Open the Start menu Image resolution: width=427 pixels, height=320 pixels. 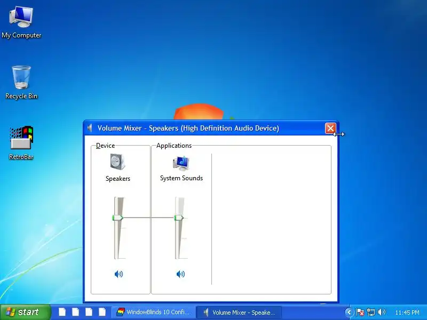tap(26, 312)
